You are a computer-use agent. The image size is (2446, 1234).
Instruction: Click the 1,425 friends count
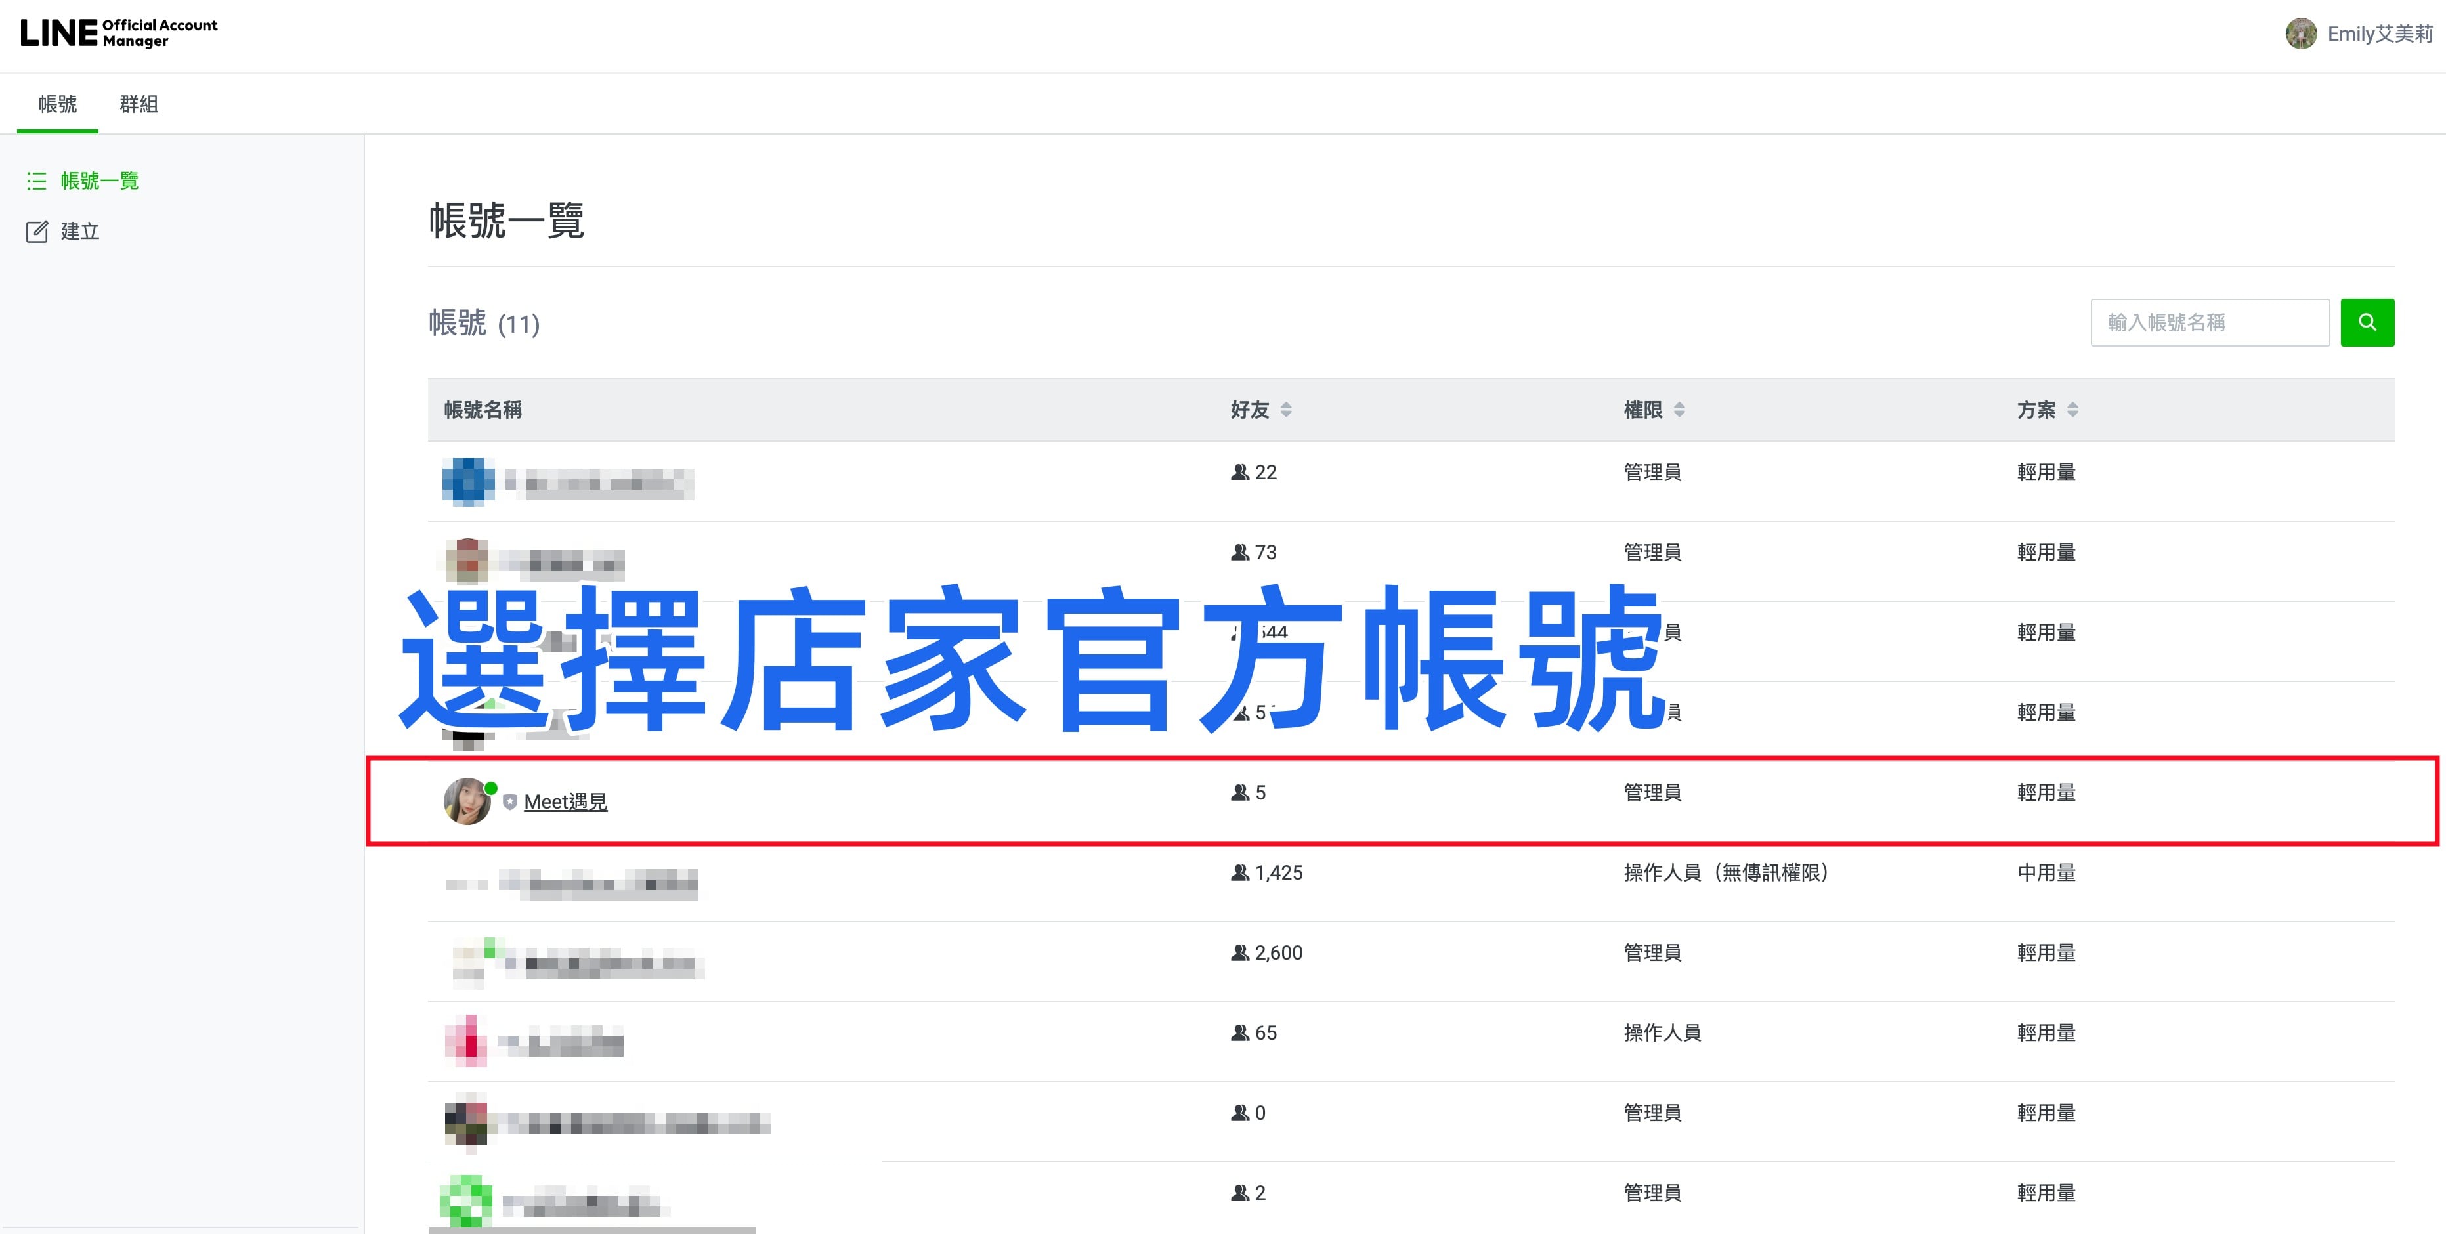tap(1278, 872)
